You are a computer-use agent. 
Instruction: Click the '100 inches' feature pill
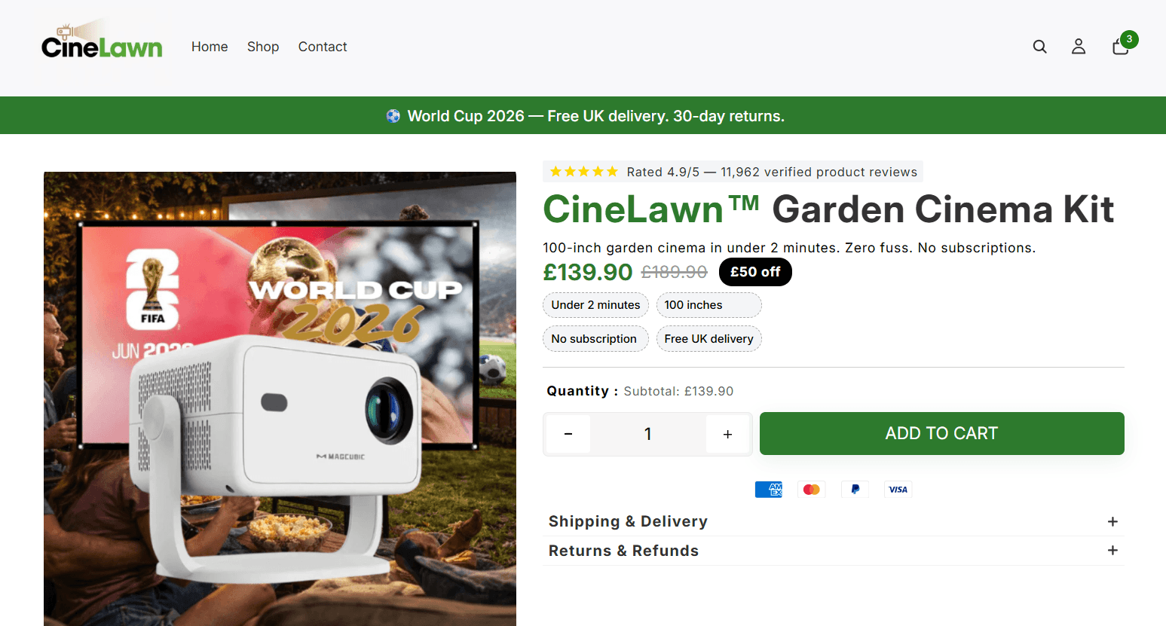tap(709, 305)
